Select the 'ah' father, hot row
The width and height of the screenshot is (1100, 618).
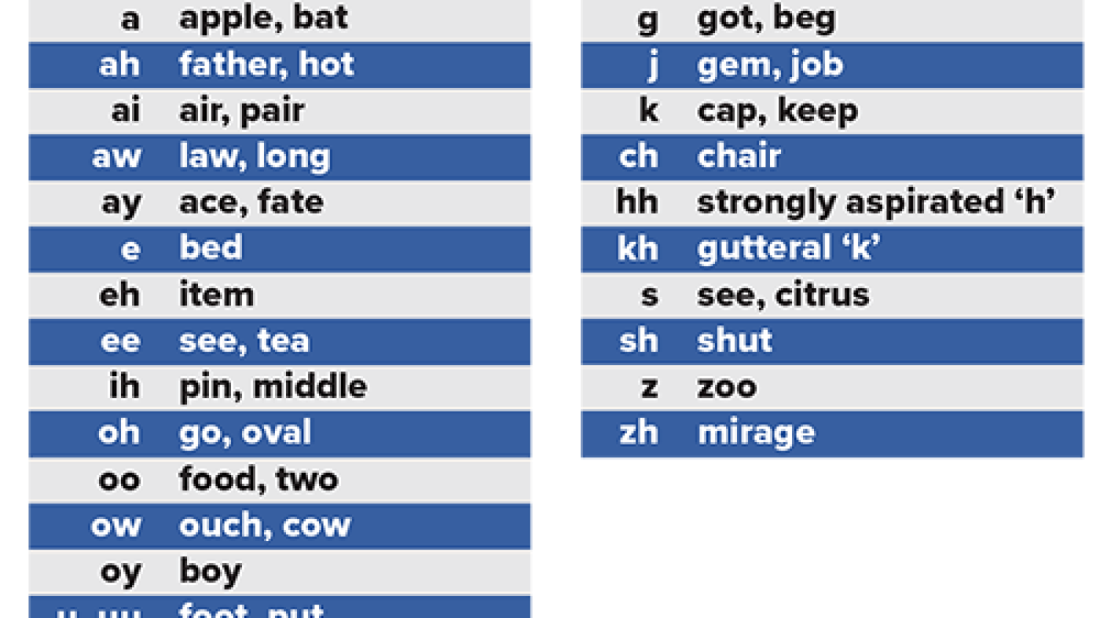coord(280,65)
